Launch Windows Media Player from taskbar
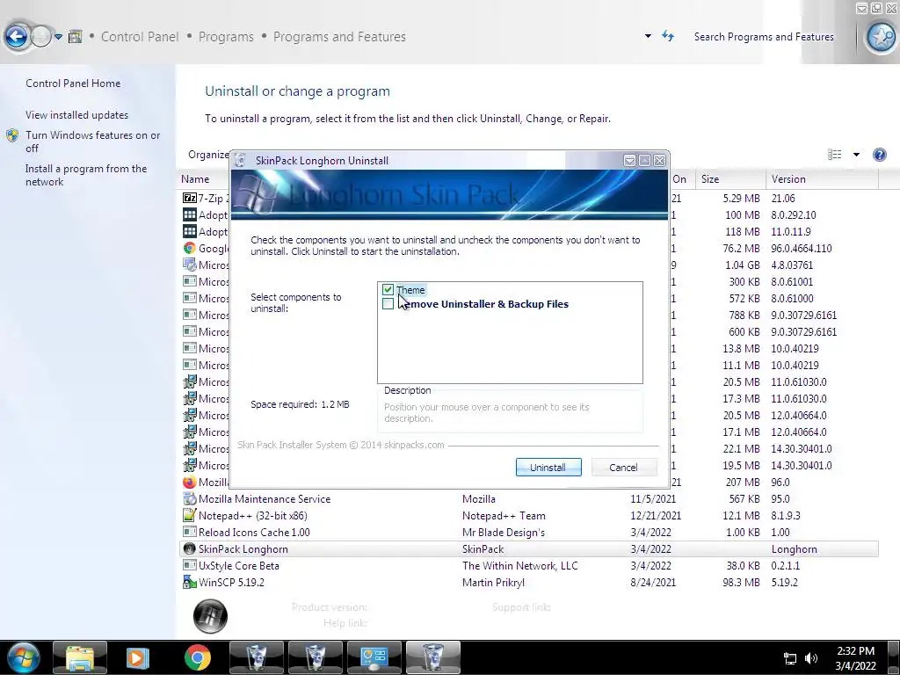Image resolution: width=900 pixels, height=675 pixels. coord(137,657)
